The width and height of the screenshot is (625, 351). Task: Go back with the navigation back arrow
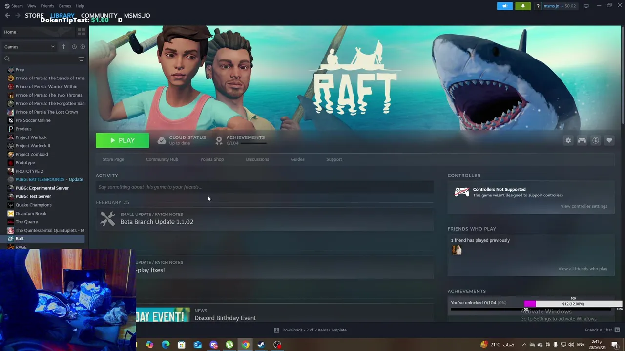(x=7, y=16)
